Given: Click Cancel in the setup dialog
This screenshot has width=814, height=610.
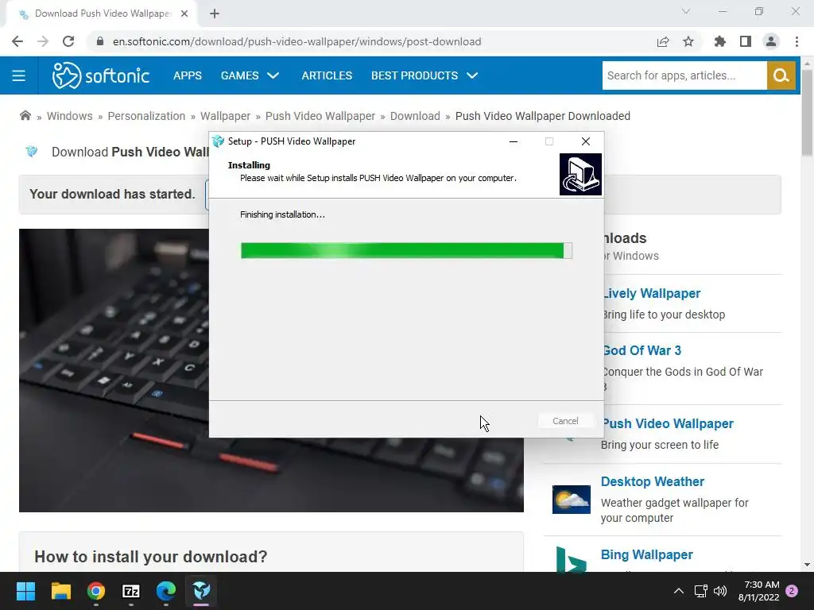Looking at the screenshot, I should [565, 421].
